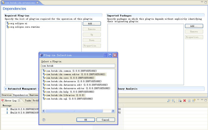Switch to the Dependencies tab
This screenshot has width=208, height=130.
point(21,95)
